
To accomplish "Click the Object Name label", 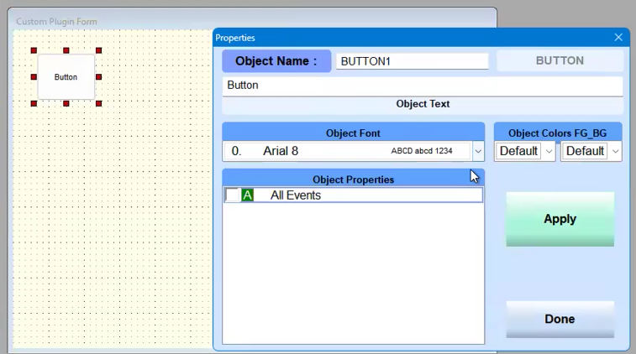I will pyautogui.click(x=276, y=61).
